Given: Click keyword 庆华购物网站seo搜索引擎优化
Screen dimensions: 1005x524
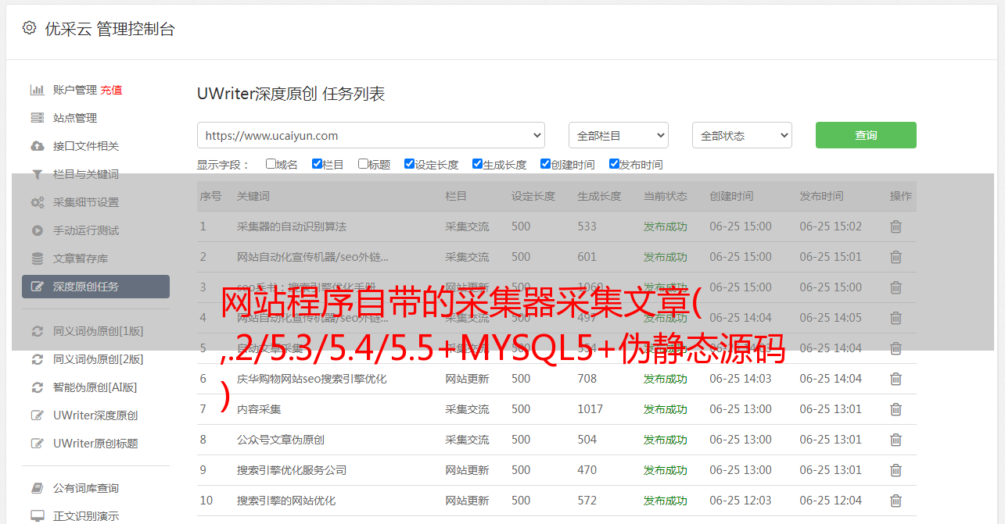Looking at the screenshot, I should [312, 379].
